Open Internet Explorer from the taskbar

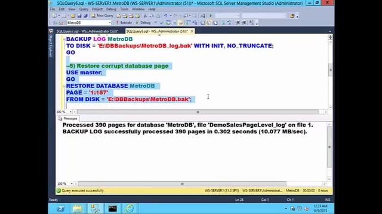tap(130, 209)
